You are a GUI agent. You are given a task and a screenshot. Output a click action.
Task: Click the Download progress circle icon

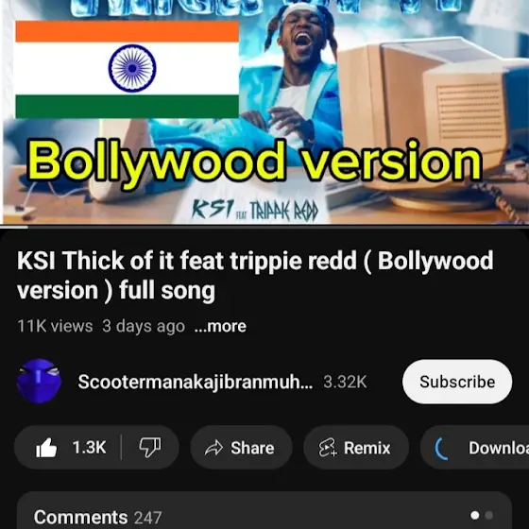pyautogui.click(x=442, y=449)
